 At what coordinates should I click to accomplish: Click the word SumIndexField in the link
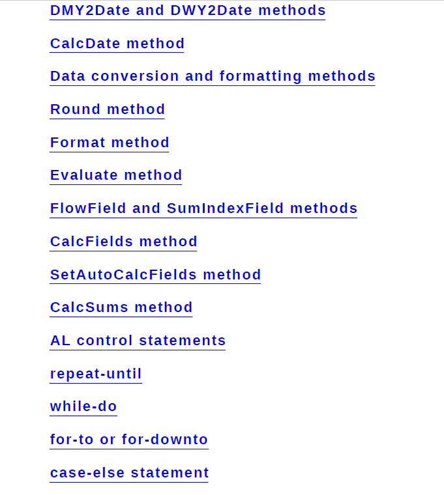coord(225,208)
